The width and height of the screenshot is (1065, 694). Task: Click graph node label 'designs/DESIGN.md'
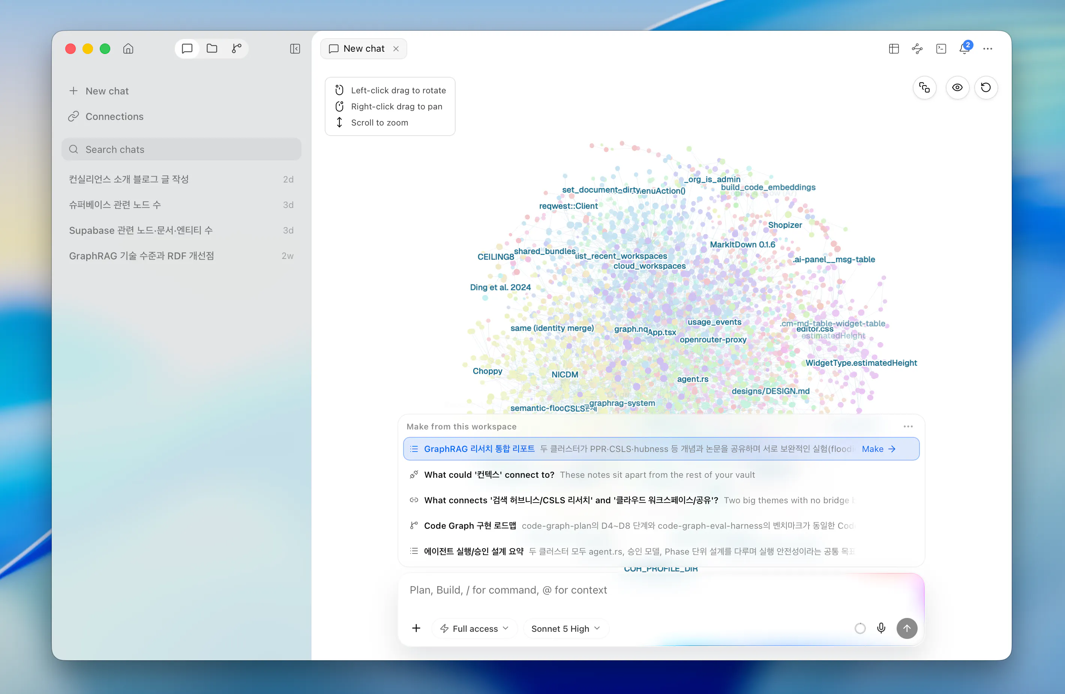(x=771, y=390)
